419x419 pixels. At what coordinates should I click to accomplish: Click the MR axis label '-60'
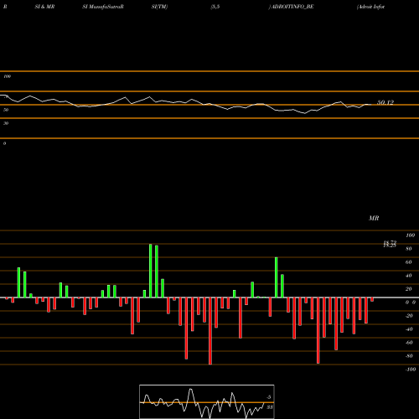tap(409, 343)
